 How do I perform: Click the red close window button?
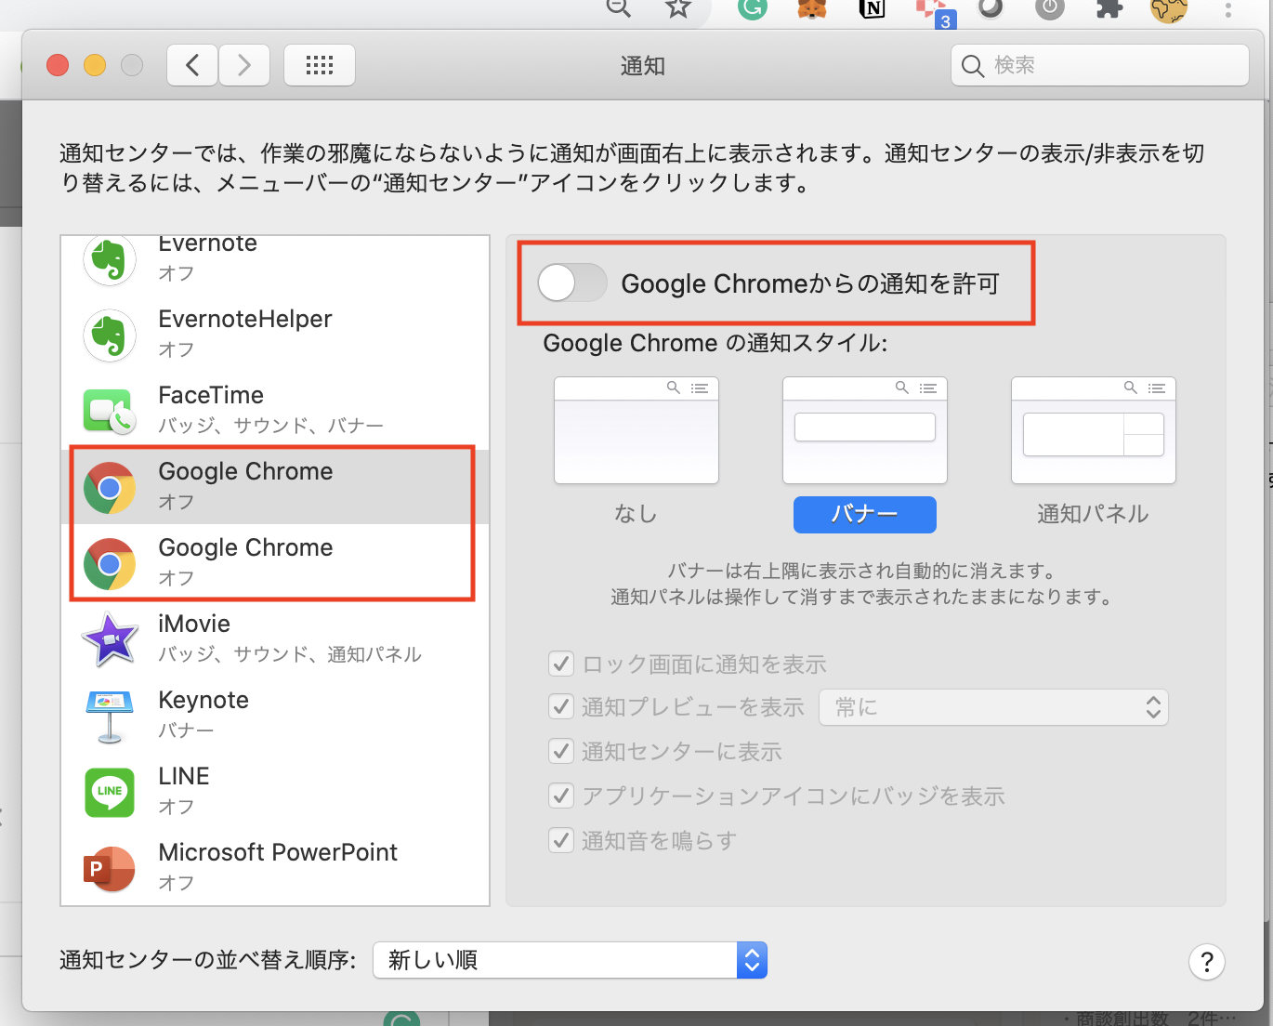[x=58, y=65]
